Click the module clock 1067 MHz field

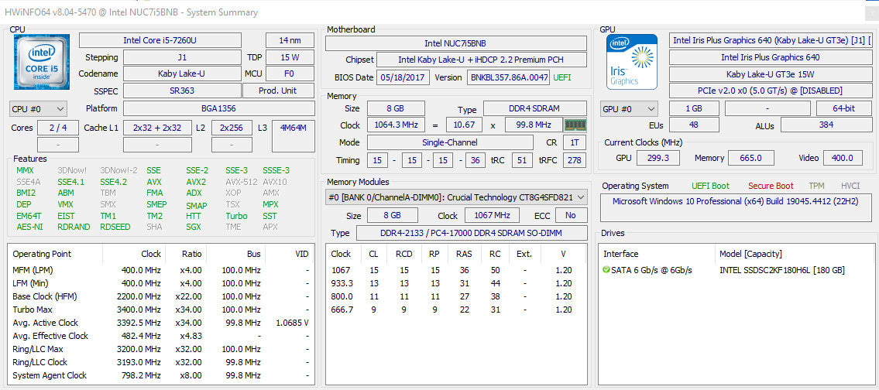(492, 215)
